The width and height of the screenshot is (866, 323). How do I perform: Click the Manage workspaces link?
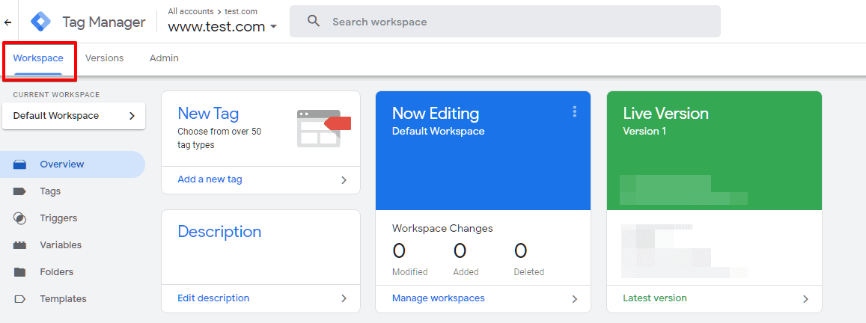pyautogui.click(x=439, y=298)
